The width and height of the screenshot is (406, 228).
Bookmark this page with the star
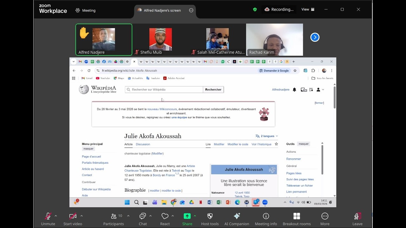click(295, 71)
